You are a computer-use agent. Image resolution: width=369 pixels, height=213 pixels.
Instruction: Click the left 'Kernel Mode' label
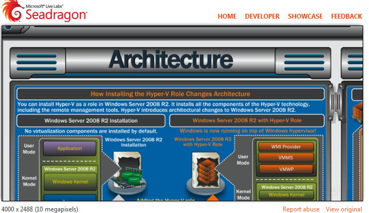[x=29, y=181]
